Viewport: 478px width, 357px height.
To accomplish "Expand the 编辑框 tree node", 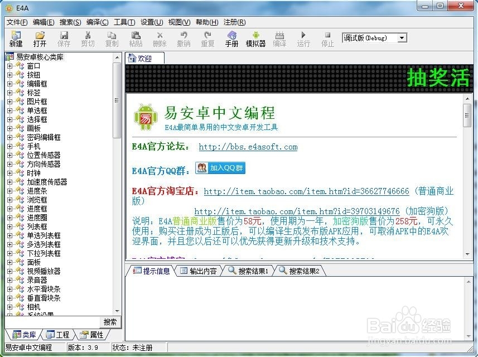I will tap(9, 84).
